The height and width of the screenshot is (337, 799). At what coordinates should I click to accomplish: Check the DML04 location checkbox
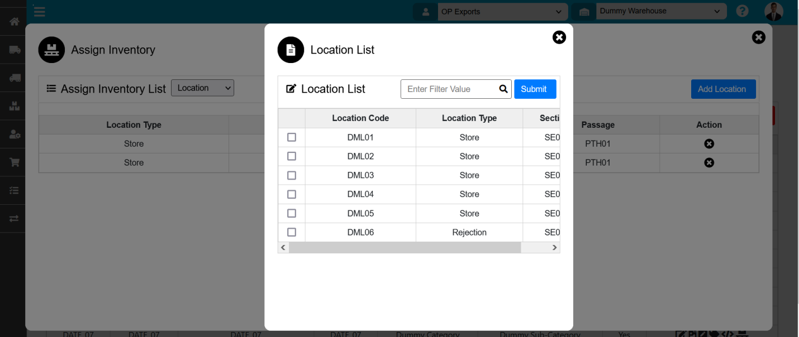coord(292,194)
